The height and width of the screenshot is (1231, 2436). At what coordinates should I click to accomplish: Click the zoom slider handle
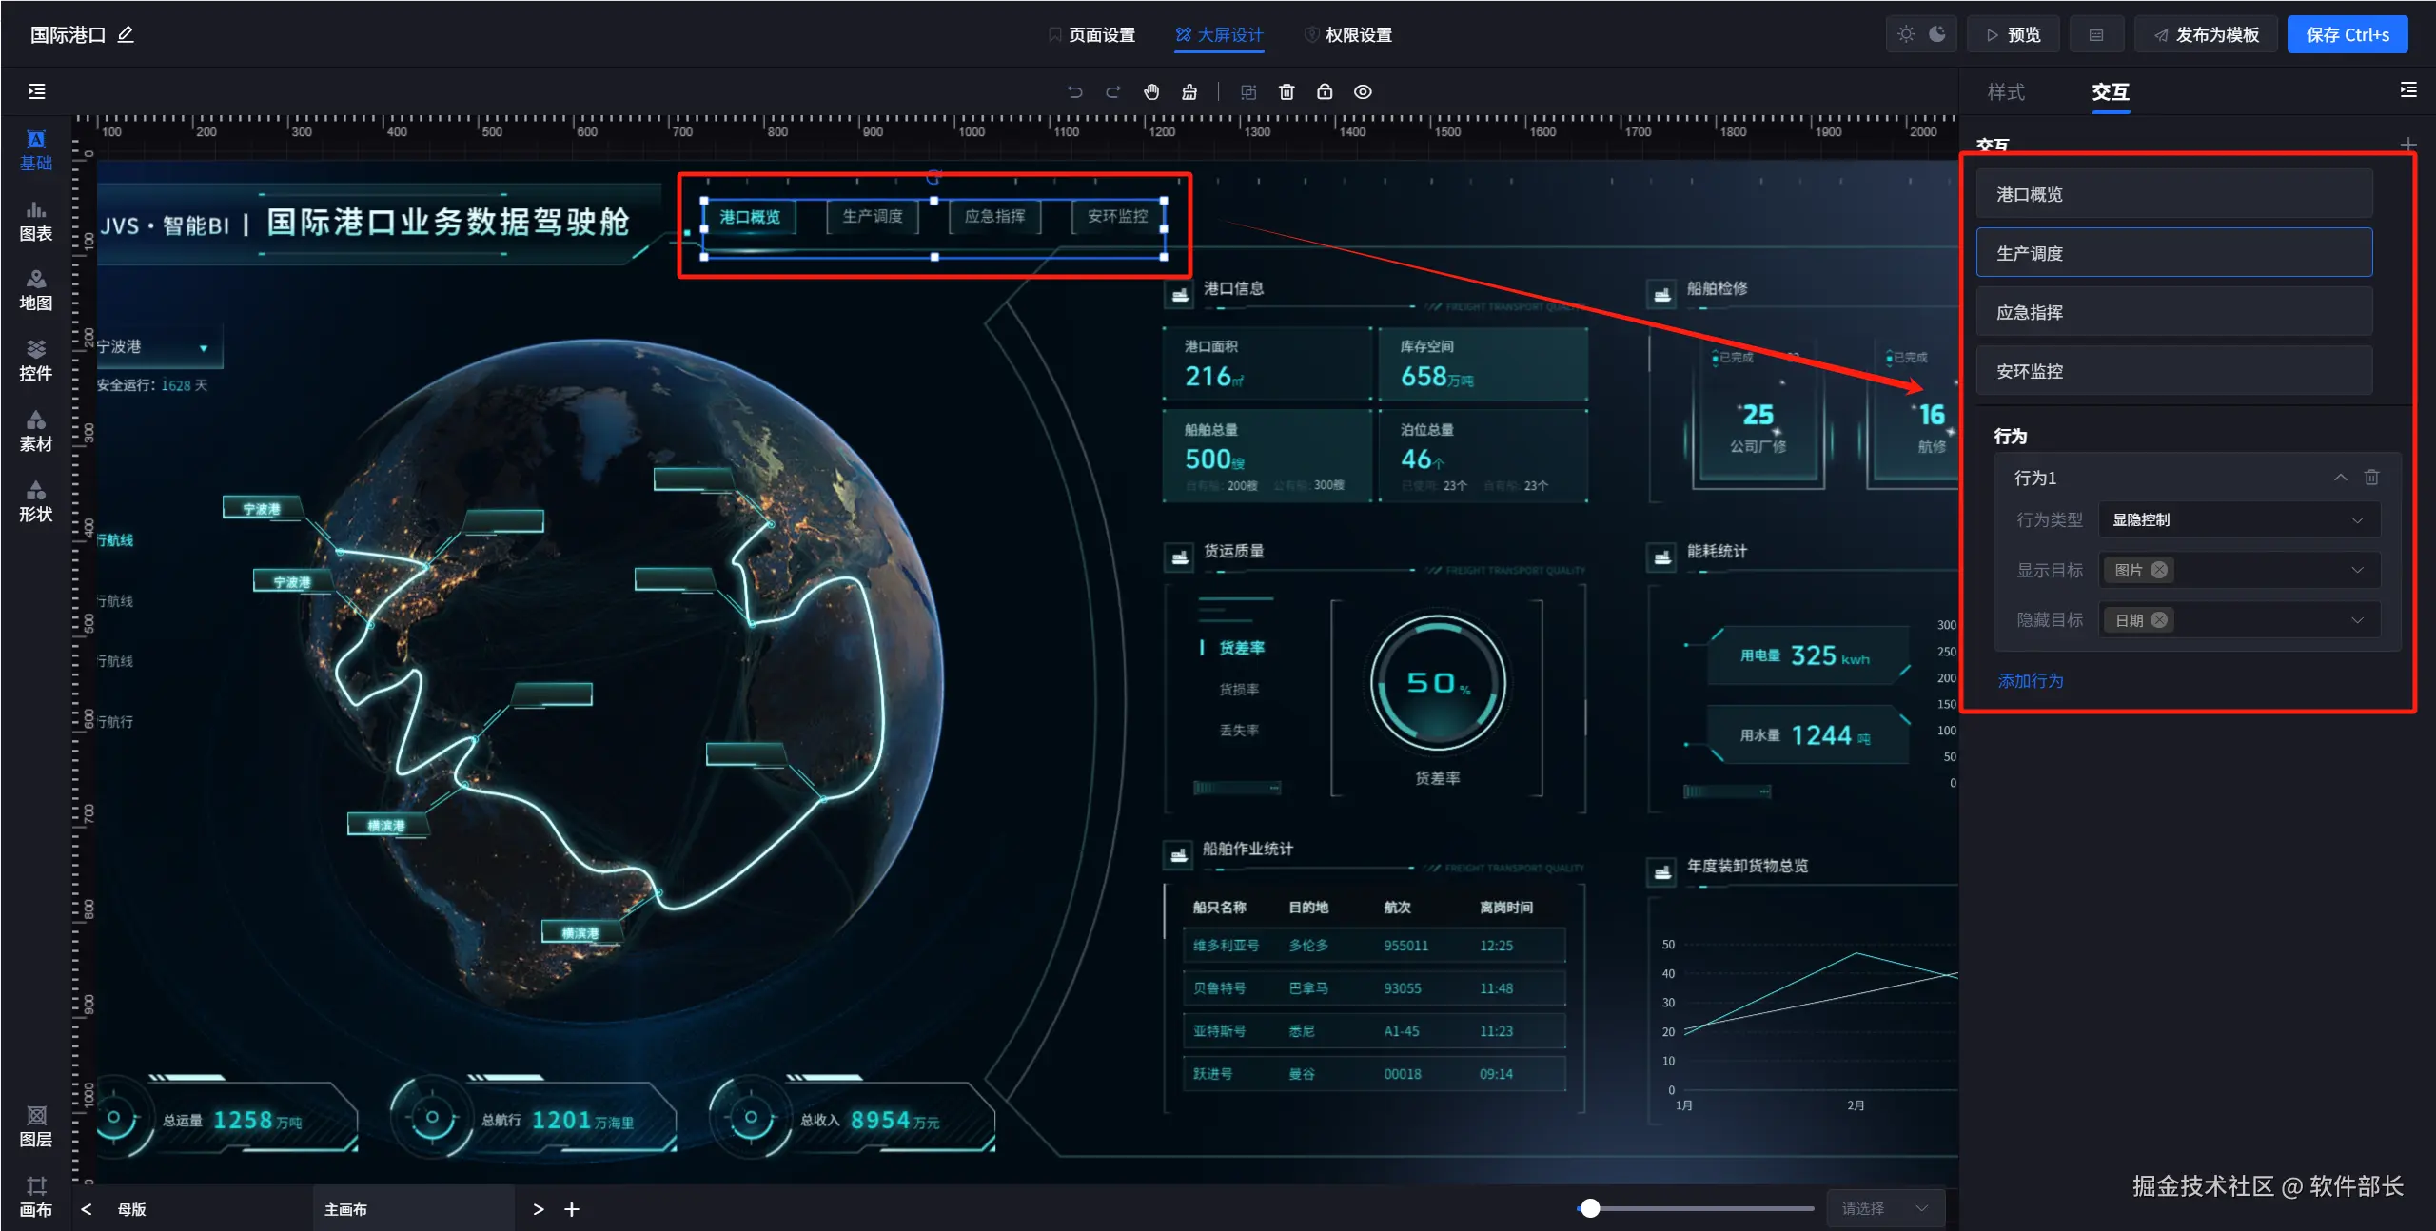(1590, 1208)
